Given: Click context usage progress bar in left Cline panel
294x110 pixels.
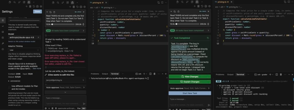Looking at the screenshot, I should coord(63,24).
